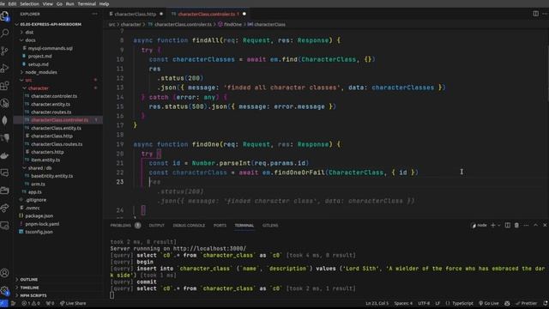Switch to the OUTPUT panel tab
This screenshot has height=309, width=549.
[156, 225]
